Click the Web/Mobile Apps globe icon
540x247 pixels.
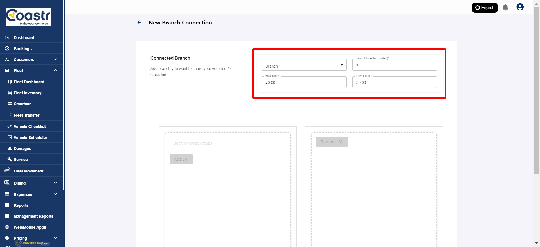7,227
